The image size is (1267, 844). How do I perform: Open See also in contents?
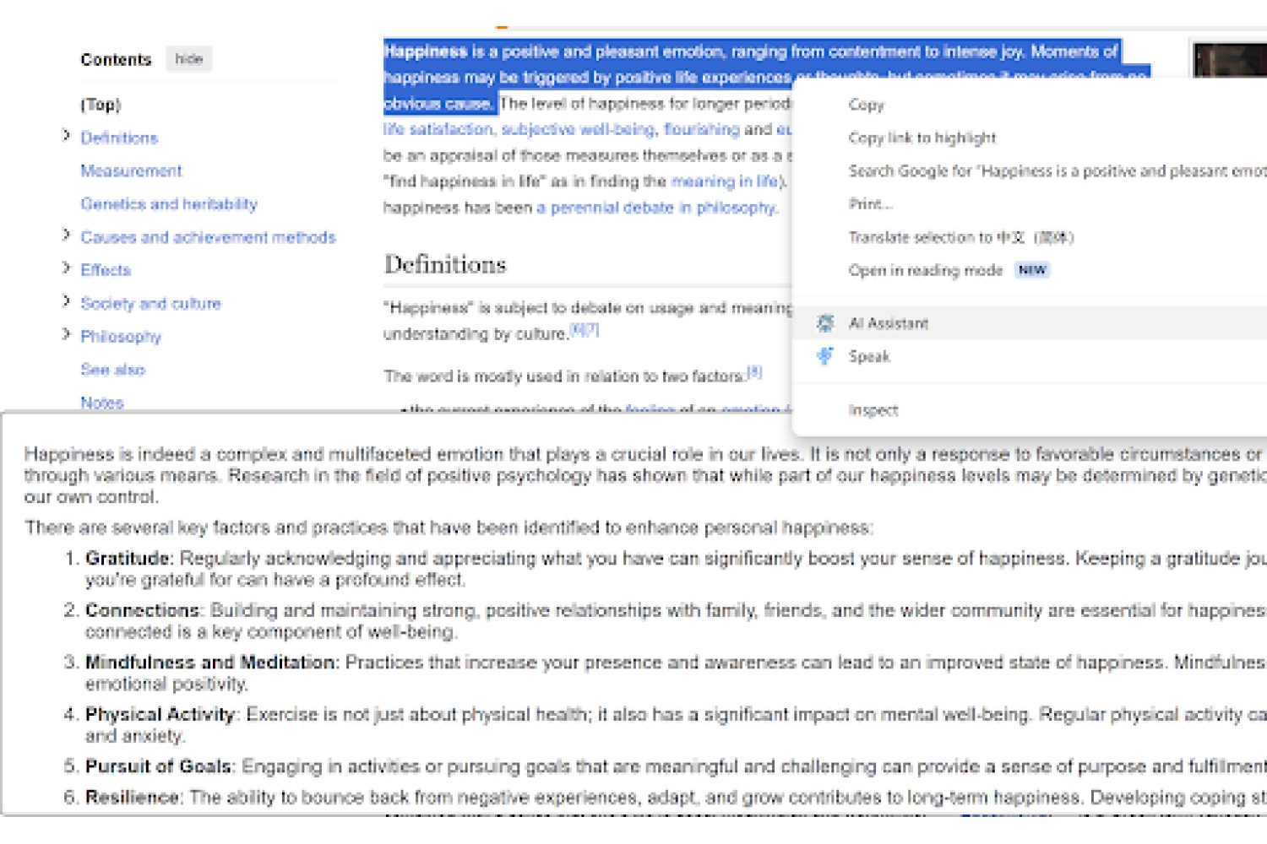[x=112, y=370]
